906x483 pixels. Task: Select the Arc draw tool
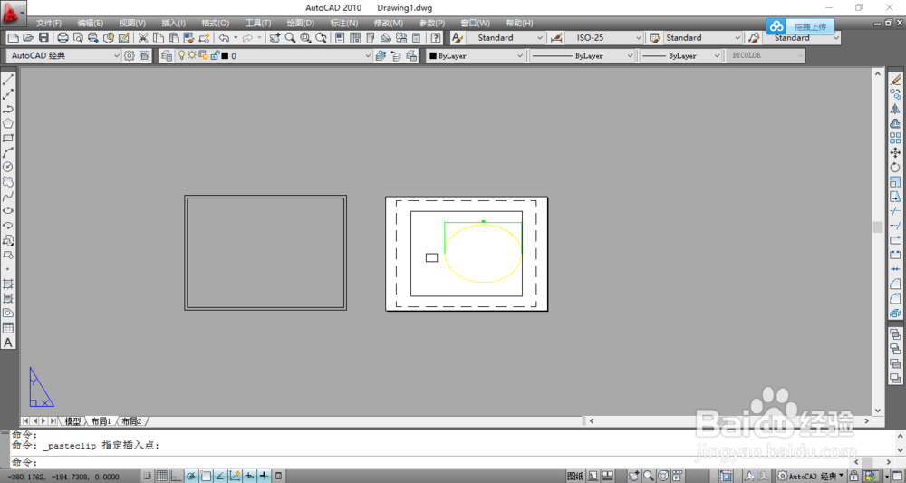pyautogui.click(x=8, y=152)
